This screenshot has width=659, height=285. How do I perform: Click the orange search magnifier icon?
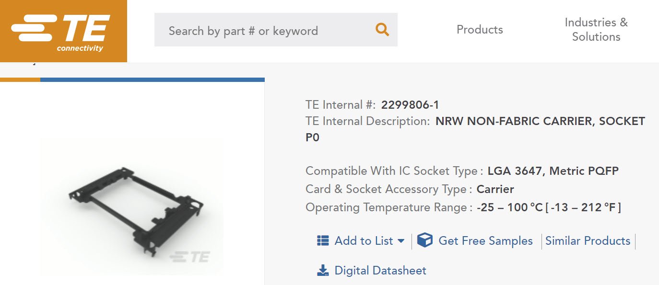tap(382, 30)
